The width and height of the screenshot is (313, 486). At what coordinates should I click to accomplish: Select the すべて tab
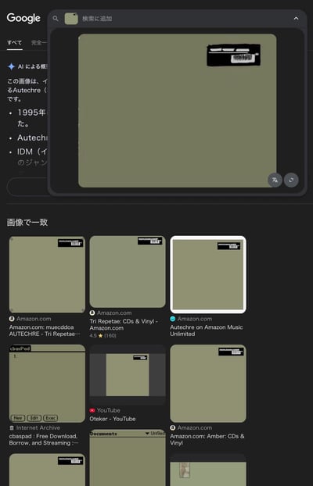click(x=15, y=43)
